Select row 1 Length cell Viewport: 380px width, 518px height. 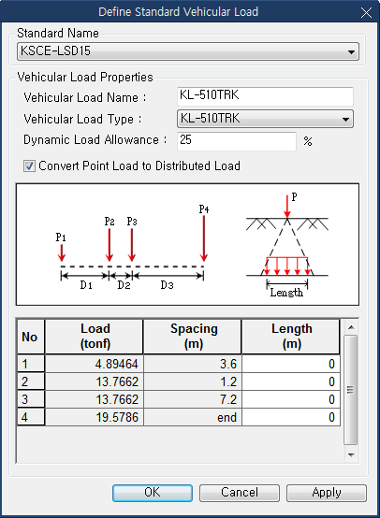point(291,364)
